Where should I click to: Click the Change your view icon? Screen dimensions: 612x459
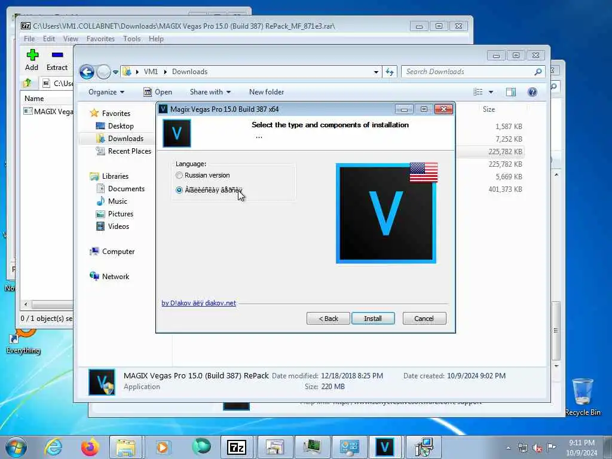tap(478, 92)
